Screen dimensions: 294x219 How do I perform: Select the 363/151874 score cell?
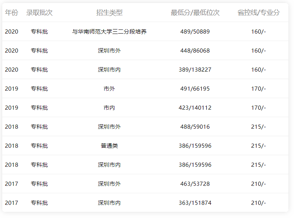(195, 203)
